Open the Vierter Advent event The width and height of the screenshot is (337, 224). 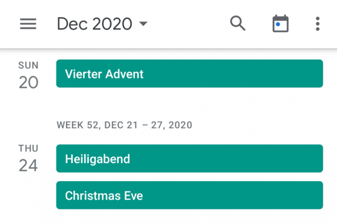190,73
